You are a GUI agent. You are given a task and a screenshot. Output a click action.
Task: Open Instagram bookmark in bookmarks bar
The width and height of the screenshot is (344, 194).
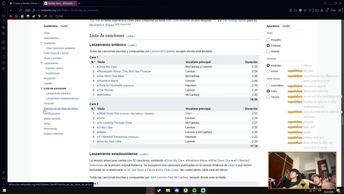[22, 16]
